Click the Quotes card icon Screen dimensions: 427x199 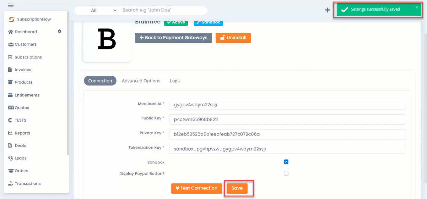[x=11, y=108]
